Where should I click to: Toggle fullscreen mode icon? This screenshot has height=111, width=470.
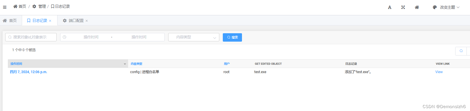(x=403, y=8)
